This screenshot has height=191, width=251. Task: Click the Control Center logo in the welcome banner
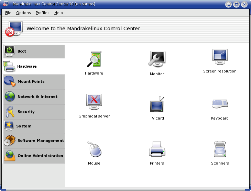point(14,29)
